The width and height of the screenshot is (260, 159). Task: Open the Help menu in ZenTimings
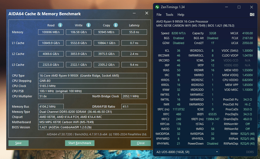coord(181,15)
